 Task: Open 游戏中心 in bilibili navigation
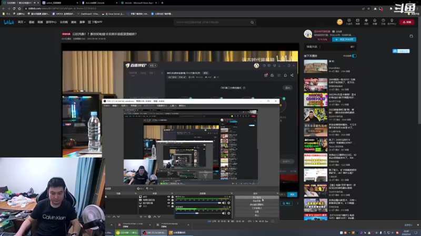(51, 22)
